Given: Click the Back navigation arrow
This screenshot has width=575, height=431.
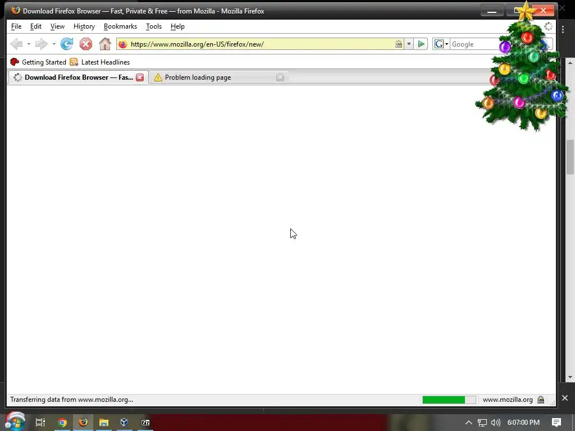Looking at the screenshot, I should point(16,44).
